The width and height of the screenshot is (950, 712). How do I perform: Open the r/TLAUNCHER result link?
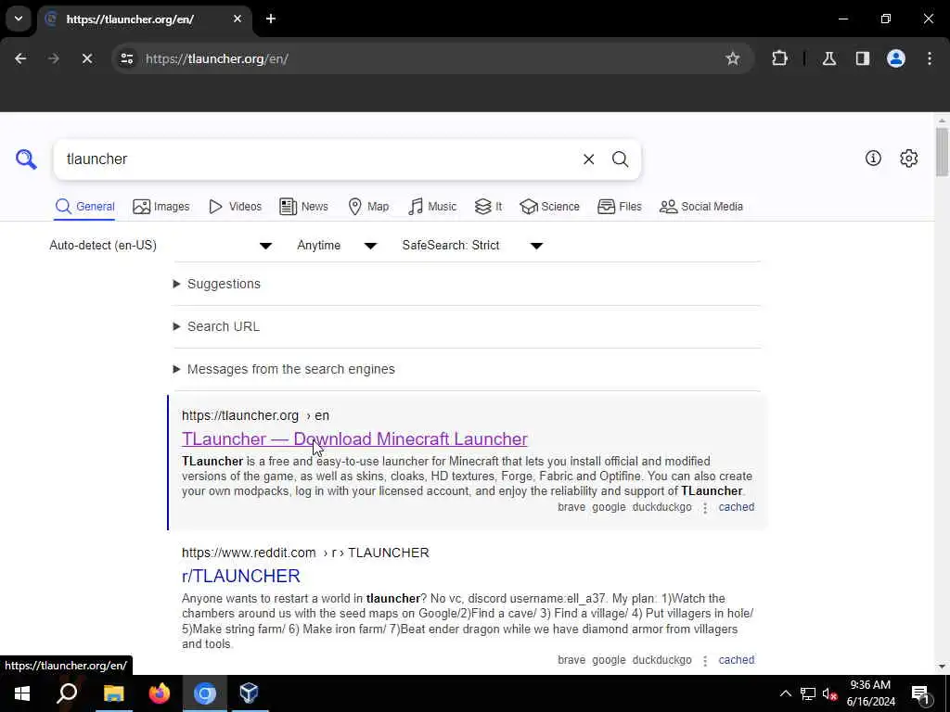click(240, 576)
